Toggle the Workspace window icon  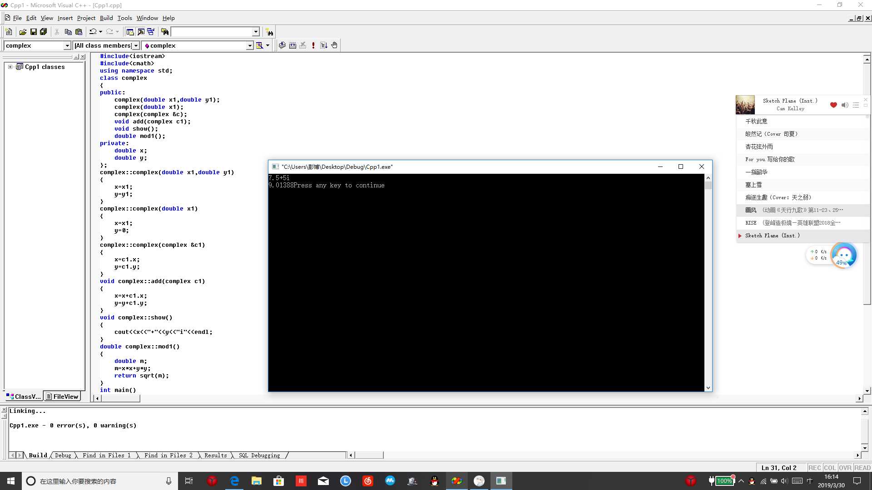pyautogui.click(x=130, y=32)
